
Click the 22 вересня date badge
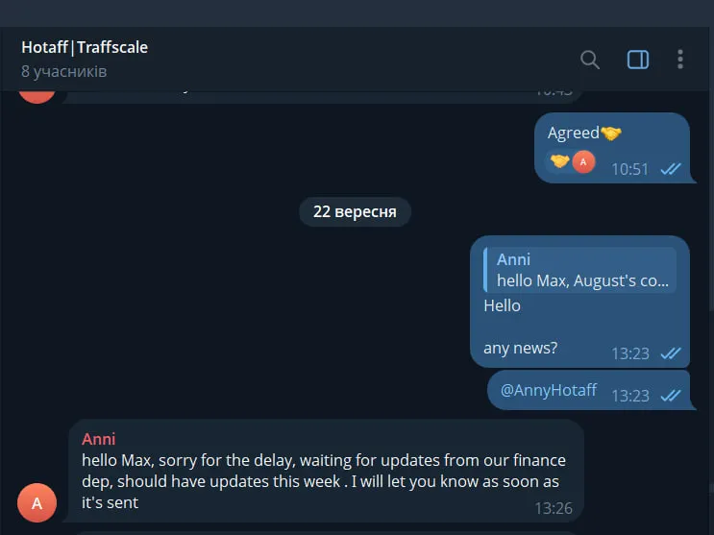coord(355,211)
